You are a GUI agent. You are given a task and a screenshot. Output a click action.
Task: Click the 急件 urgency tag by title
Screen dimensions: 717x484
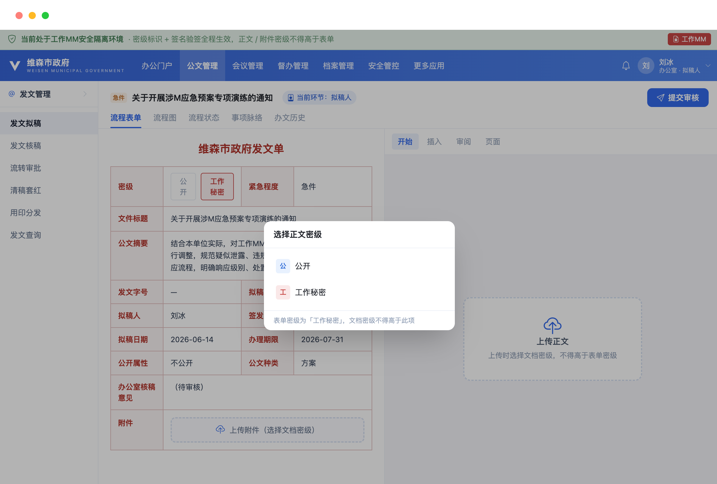click(118, 98)
